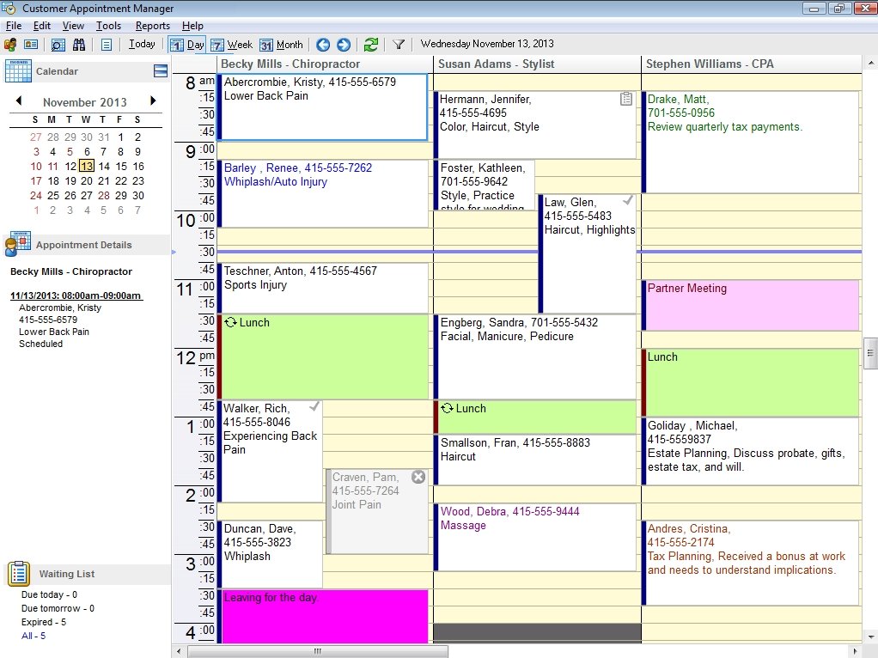
Task: Open the Tools menu
Action: (x=108, y=25)
